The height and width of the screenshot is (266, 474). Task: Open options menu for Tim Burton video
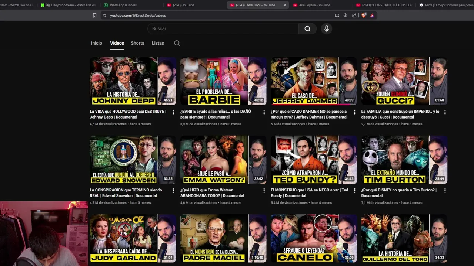(x=445, y=191)
